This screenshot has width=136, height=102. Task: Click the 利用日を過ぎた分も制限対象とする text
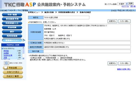tap(57, 39)
